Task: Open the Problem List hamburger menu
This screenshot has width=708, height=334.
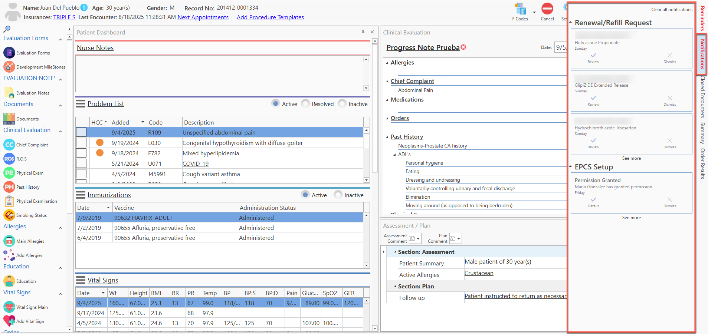Action: pos(81,104)
